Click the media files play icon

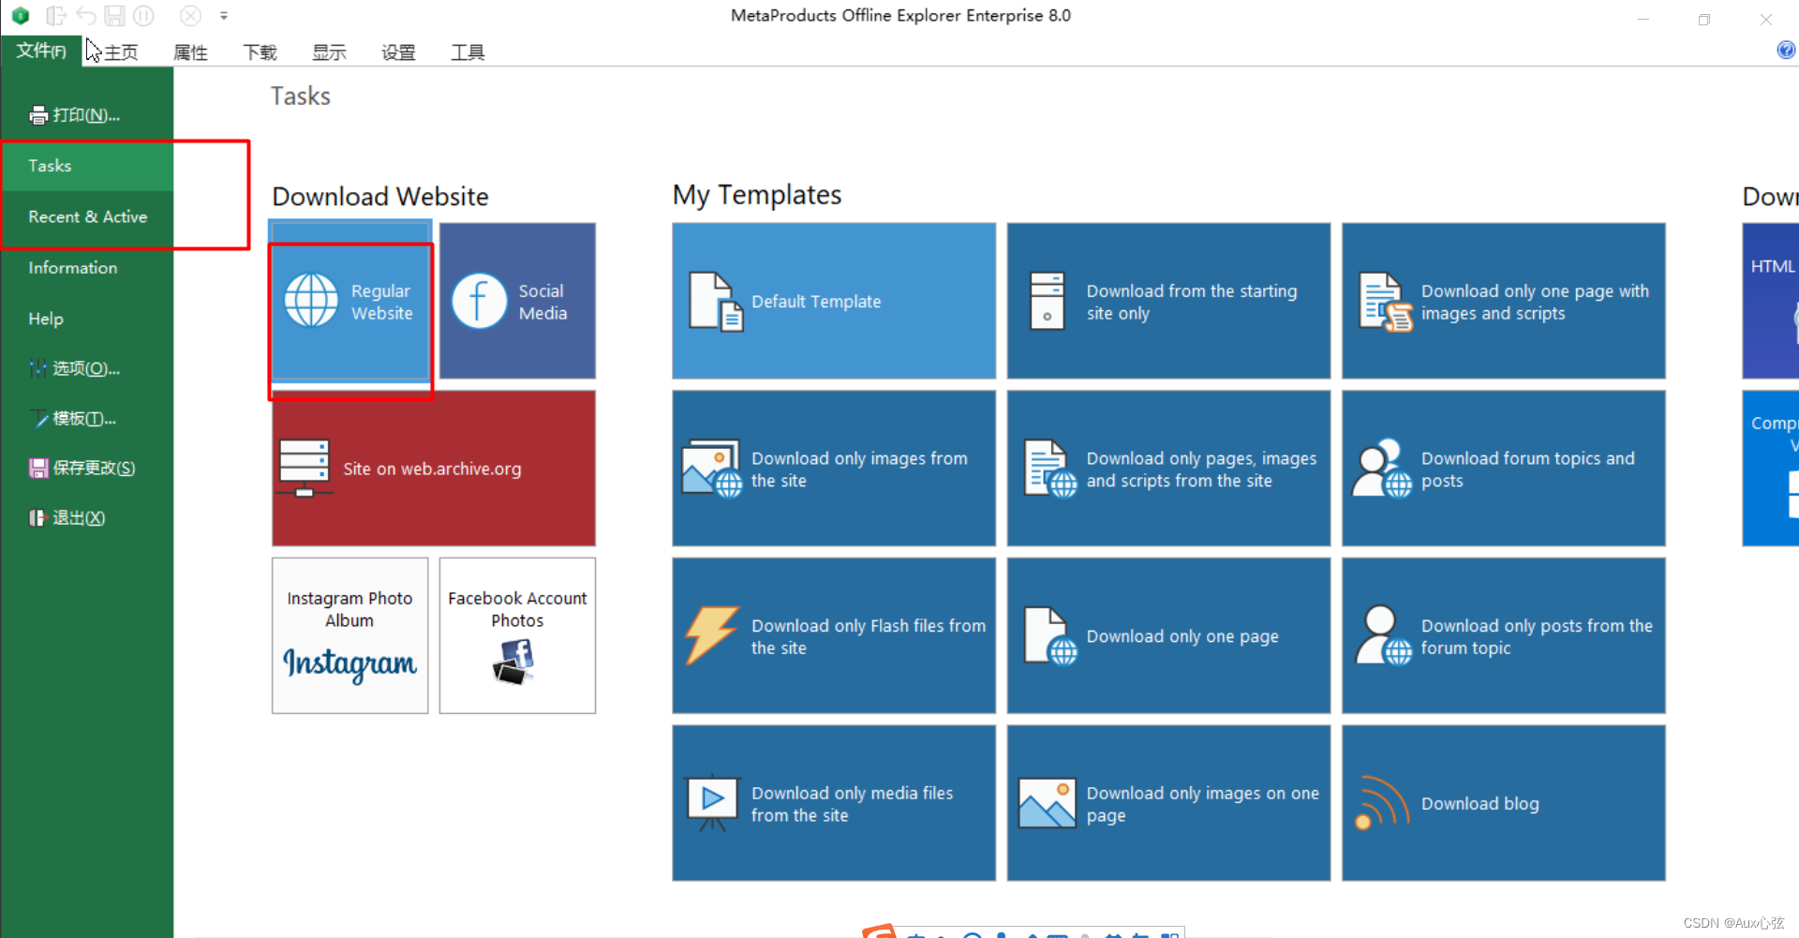tap(713, 802)
